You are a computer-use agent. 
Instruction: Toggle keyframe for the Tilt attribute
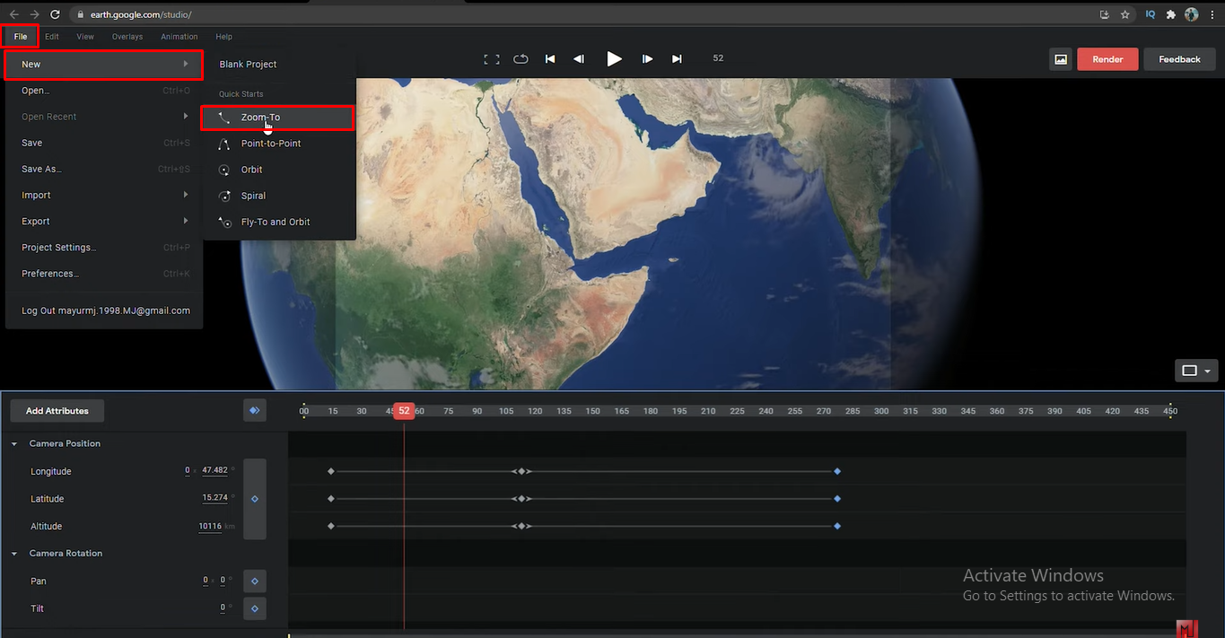click(x=255, y=608)
